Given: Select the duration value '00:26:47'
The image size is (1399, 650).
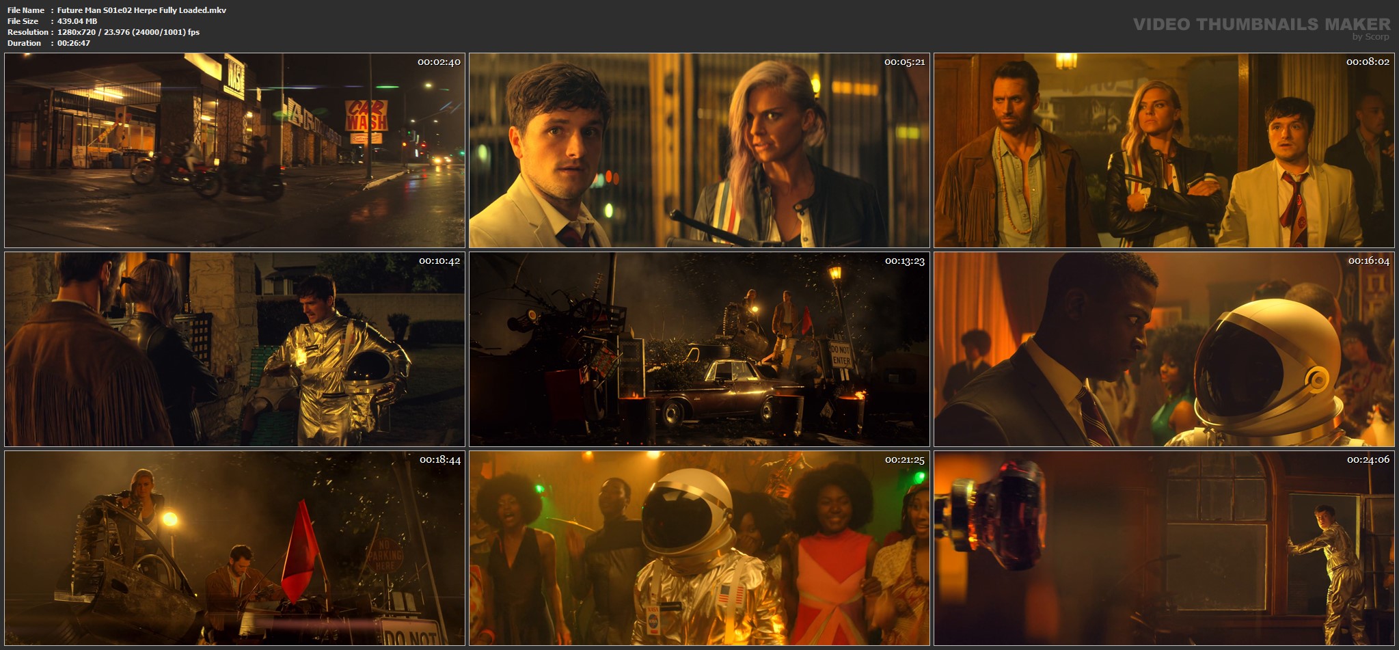Looking at the screenshot, I should coord(74,43).
